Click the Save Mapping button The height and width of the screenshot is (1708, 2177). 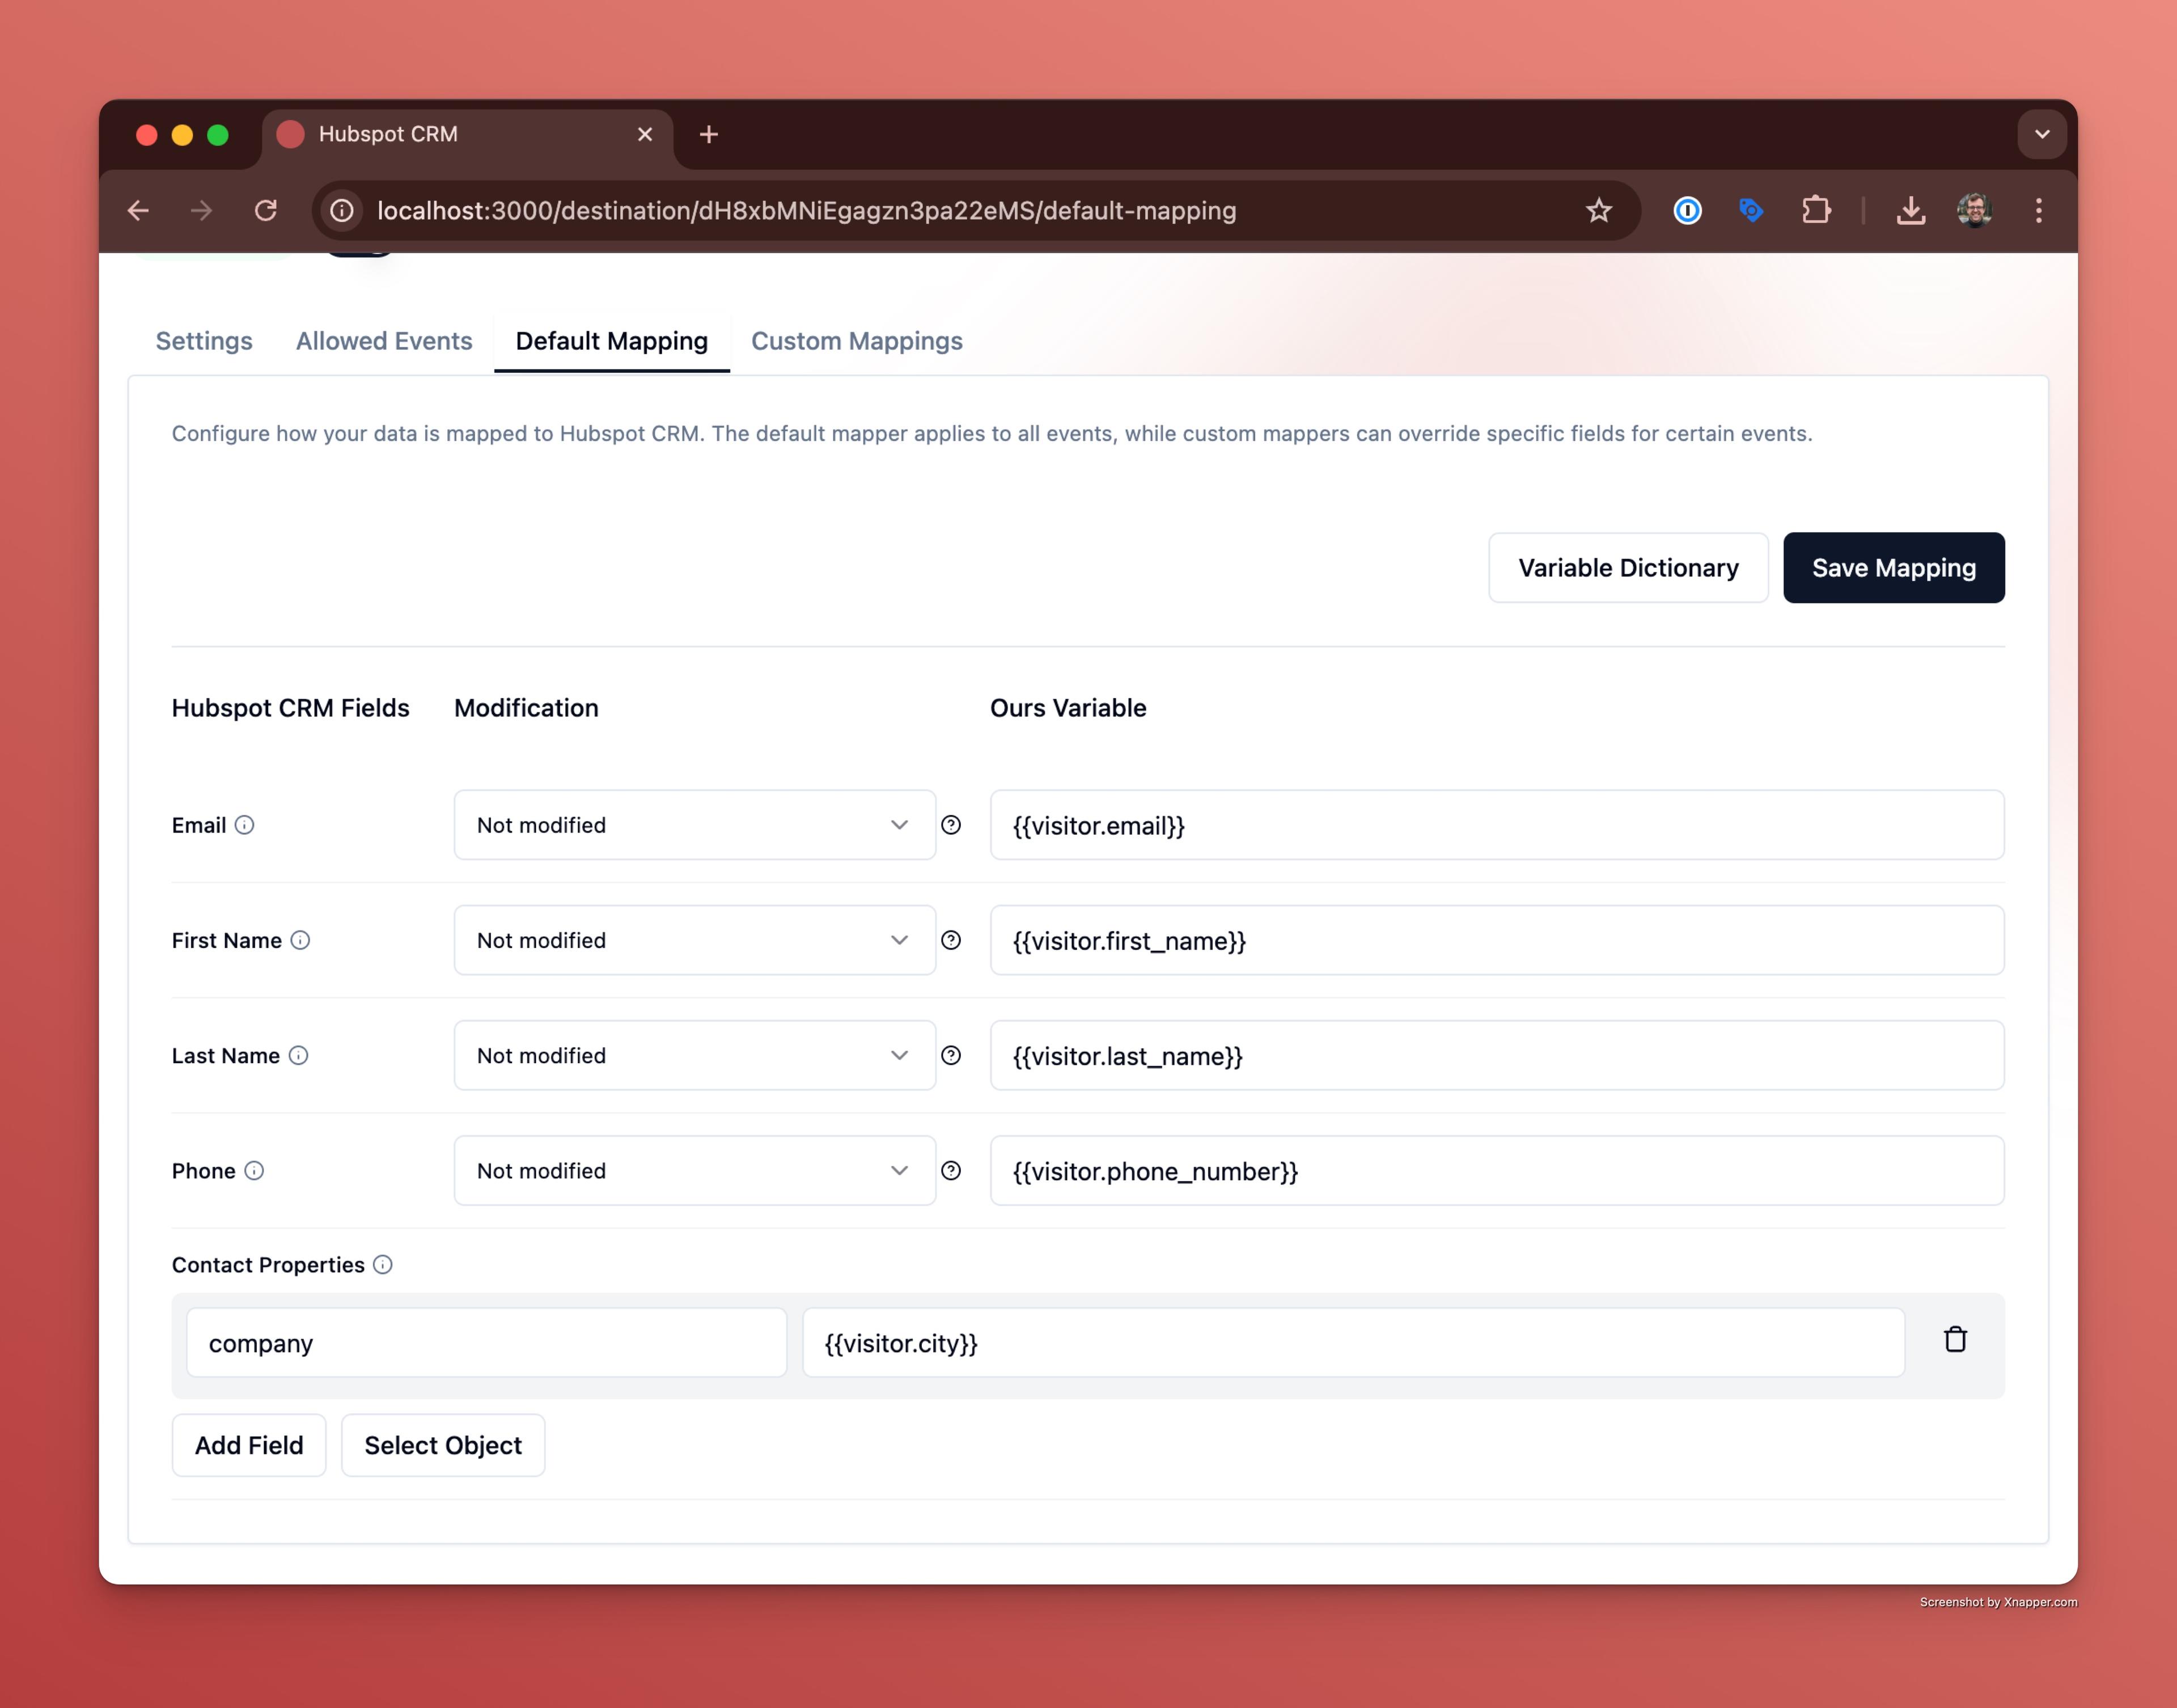1893,568
